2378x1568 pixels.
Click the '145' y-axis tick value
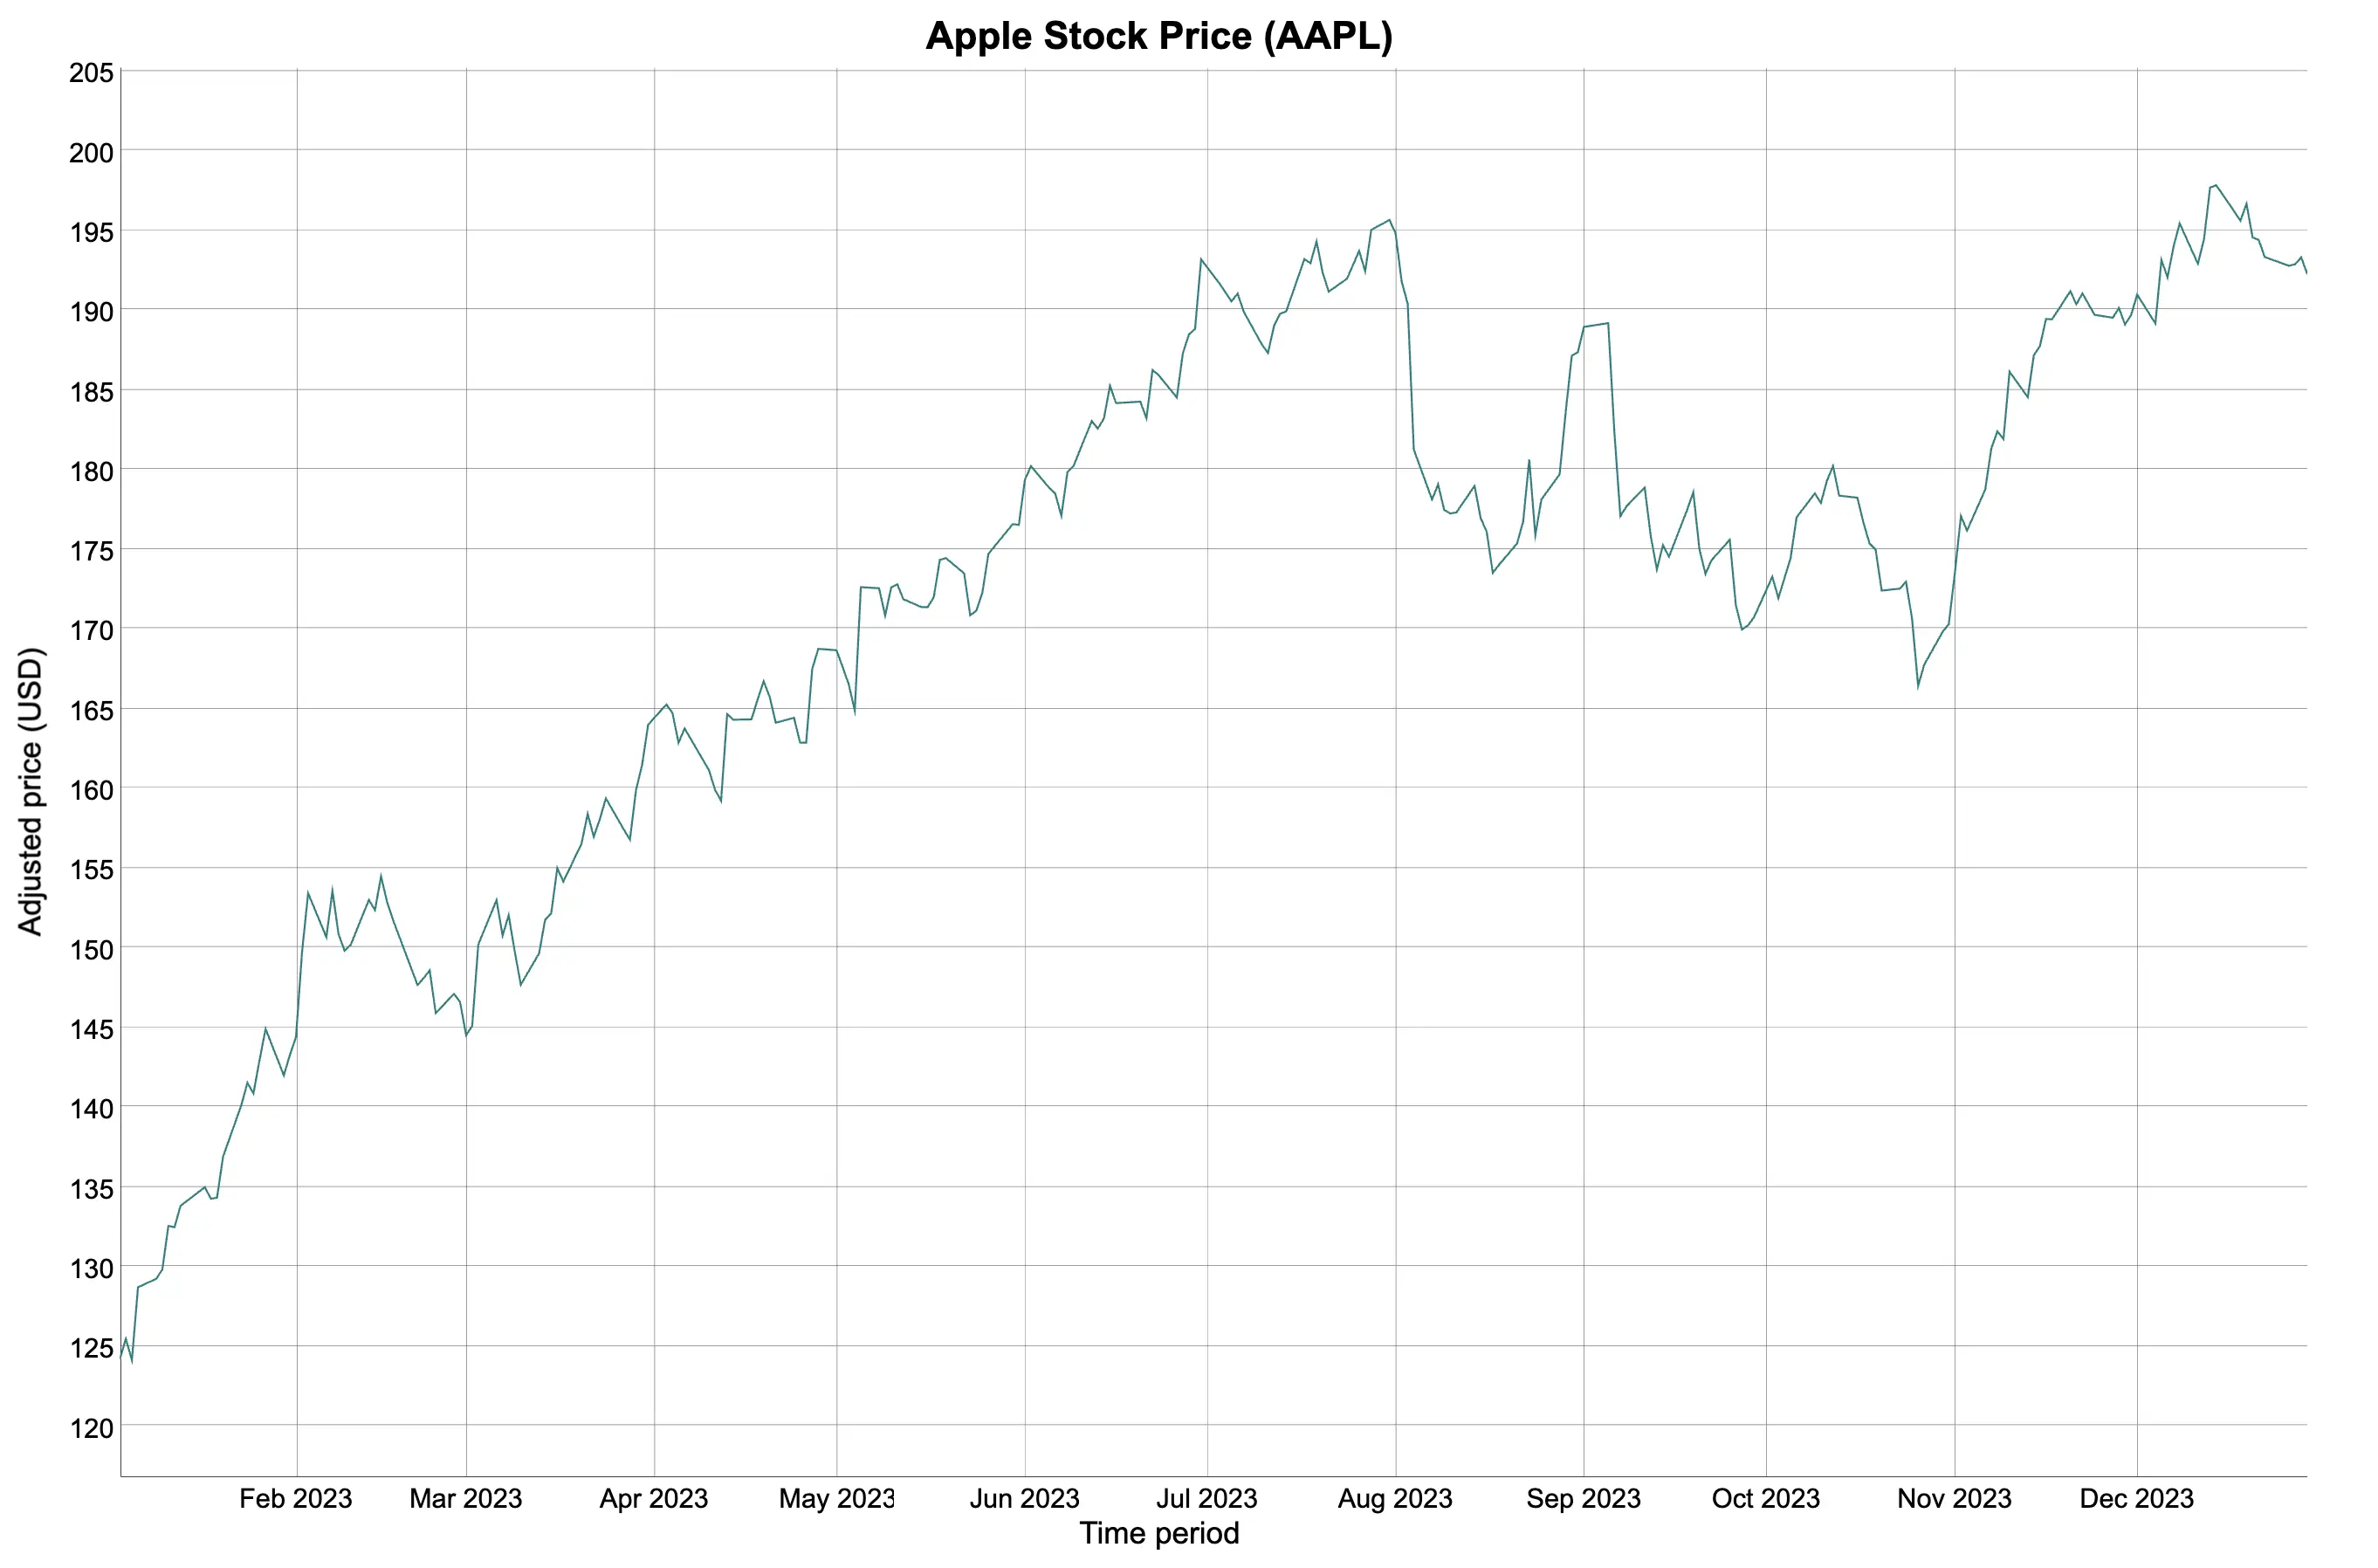[91, 1029]
